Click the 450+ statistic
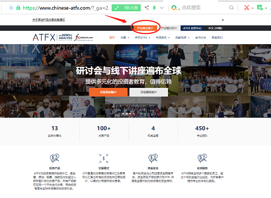The image size is (271, 198). click(202, 128)
